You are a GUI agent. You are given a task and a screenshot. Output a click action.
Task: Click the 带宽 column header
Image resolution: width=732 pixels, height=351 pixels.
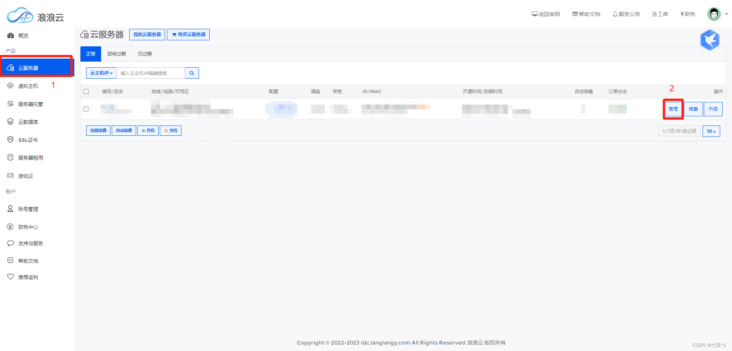coord(337,92)
